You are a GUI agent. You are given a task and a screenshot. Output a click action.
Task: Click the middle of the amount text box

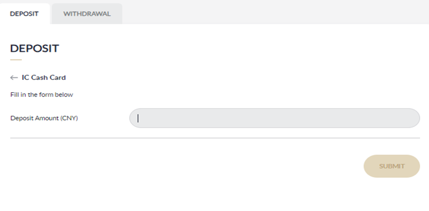click(x=274, y=118)
